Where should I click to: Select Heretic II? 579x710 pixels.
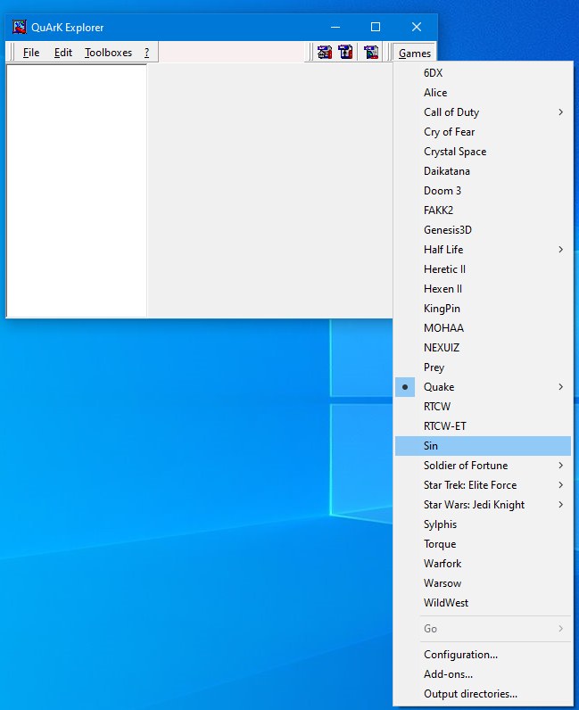point(483,269)
